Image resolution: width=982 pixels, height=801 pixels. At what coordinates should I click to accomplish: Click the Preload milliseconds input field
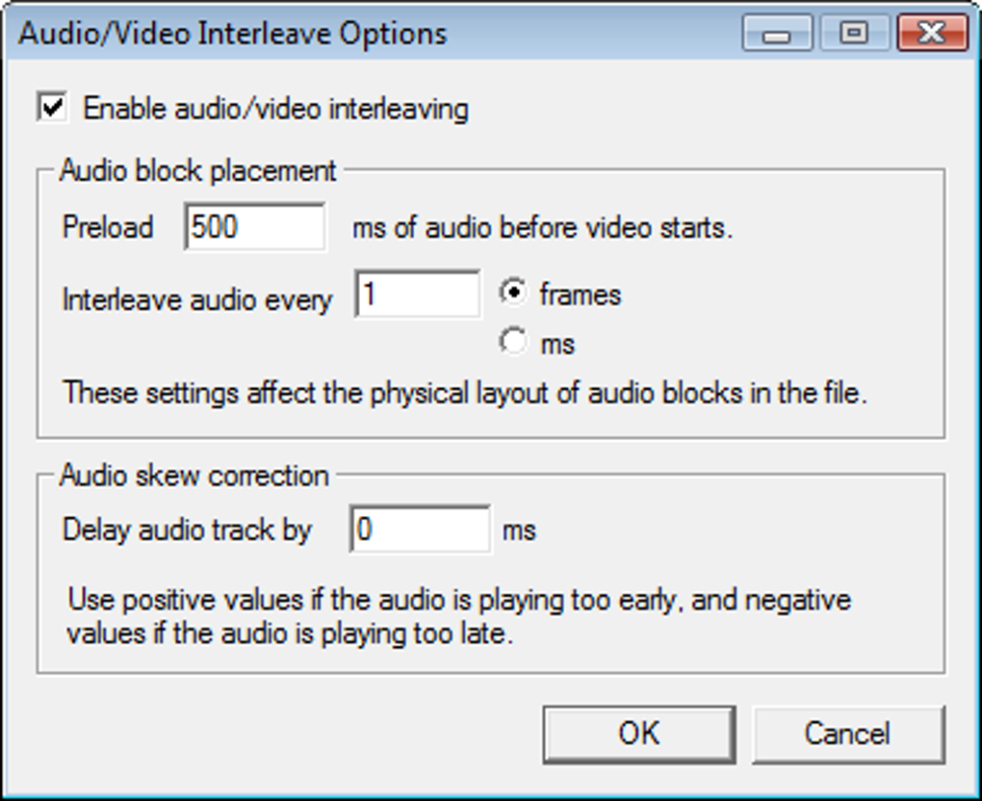coord(255,227)
